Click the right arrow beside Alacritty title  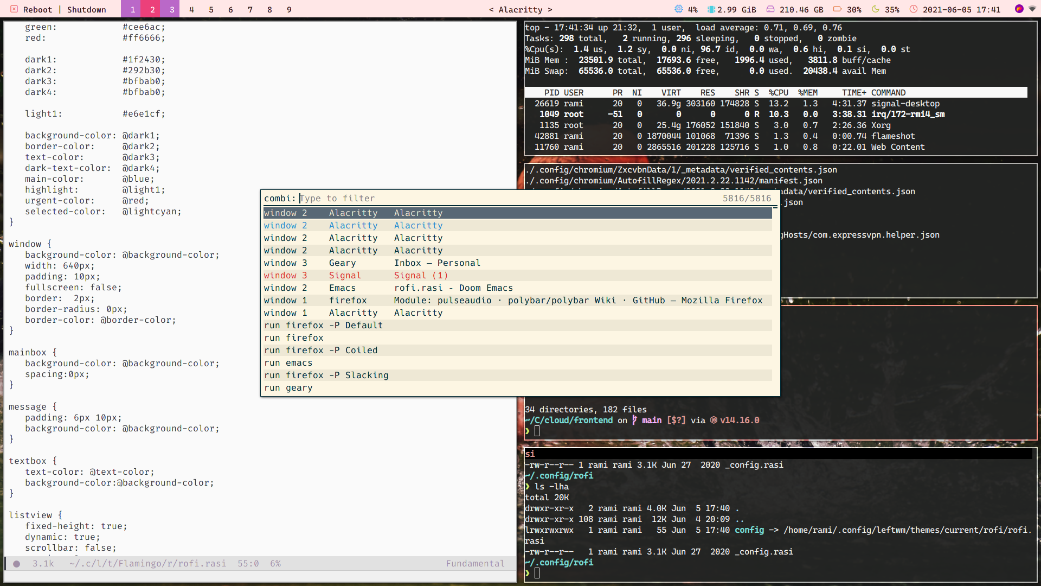(x=550, y=10)
